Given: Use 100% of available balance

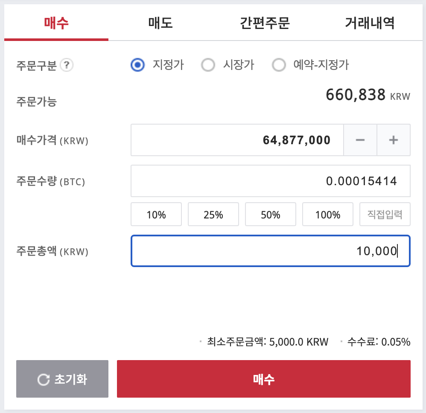Looking at the screenshot, I should (327, 214).
